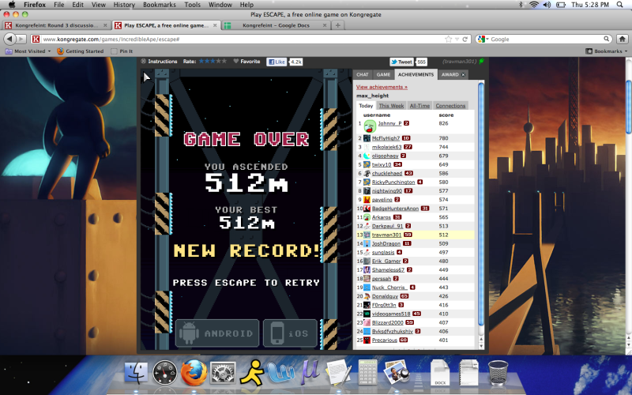Bookmark this page with the star icon
This screenshot has height=395, width=632.
(448, 39)
